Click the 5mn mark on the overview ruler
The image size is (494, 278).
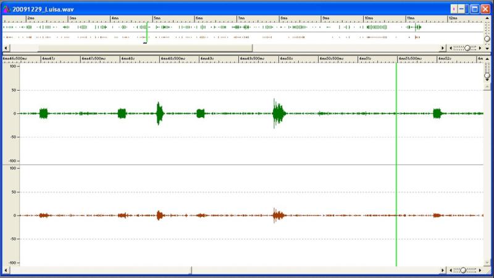[x=157, y=18]
